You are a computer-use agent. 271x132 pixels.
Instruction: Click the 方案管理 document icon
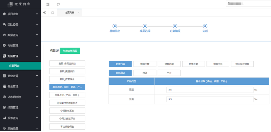4,56
